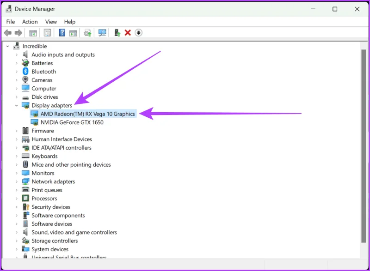
Task: Expand the Software components category
Action: click(17, 216)
